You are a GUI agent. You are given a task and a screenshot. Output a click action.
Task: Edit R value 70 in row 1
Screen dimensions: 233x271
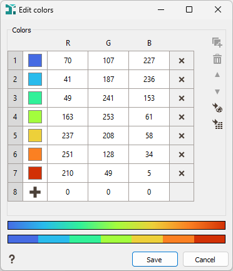click(68, 61)
